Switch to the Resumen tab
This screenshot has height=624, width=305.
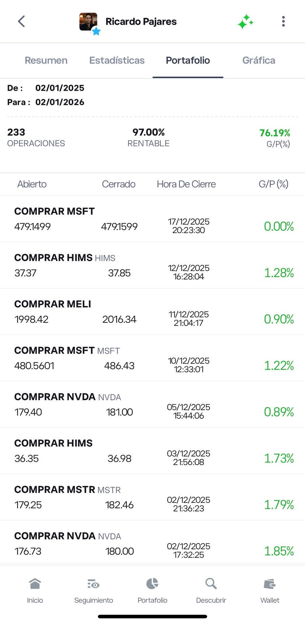coord(46,60)
